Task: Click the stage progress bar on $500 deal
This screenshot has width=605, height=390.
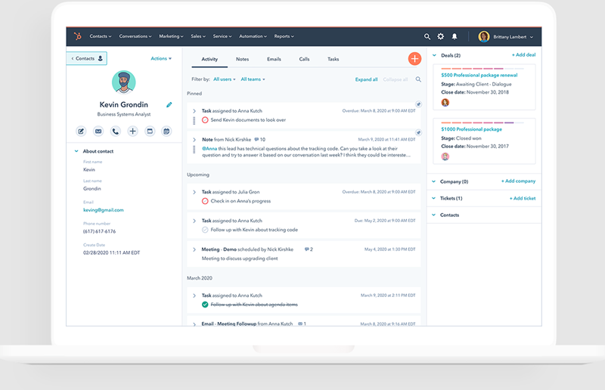Action: click(x=477, y=70)
